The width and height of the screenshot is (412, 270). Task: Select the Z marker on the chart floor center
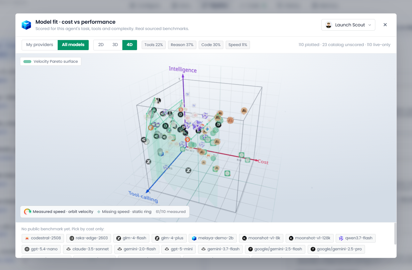pyautogui.click(x=188, y=171)
